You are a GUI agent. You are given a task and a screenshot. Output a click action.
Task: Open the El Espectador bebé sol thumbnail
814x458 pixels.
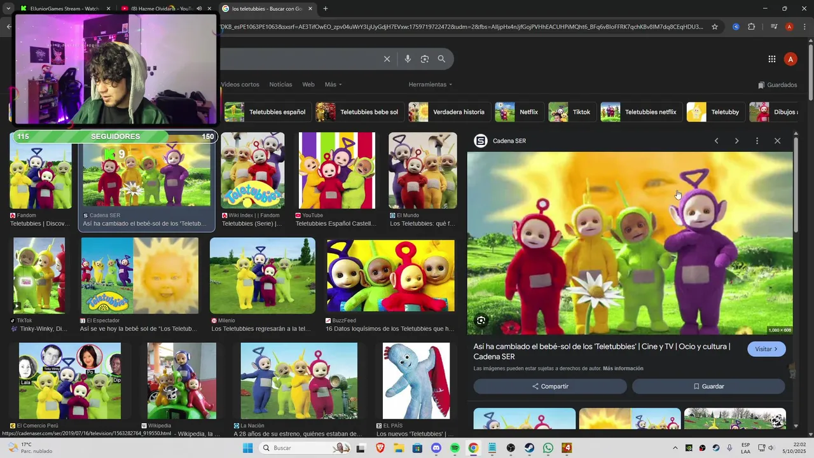point(140,275)
